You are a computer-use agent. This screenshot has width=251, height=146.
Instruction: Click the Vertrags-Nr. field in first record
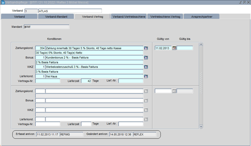48,81
